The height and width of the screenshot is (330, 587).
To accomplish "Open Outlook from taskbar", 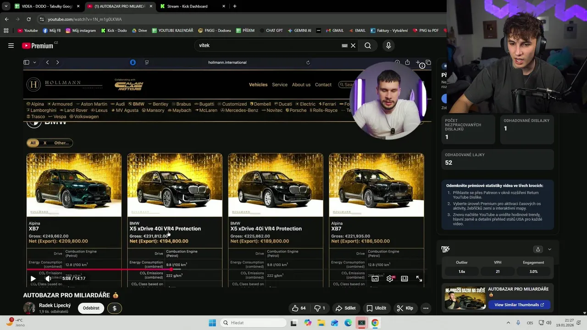I will pyautogui.click(x=334, y=323).
